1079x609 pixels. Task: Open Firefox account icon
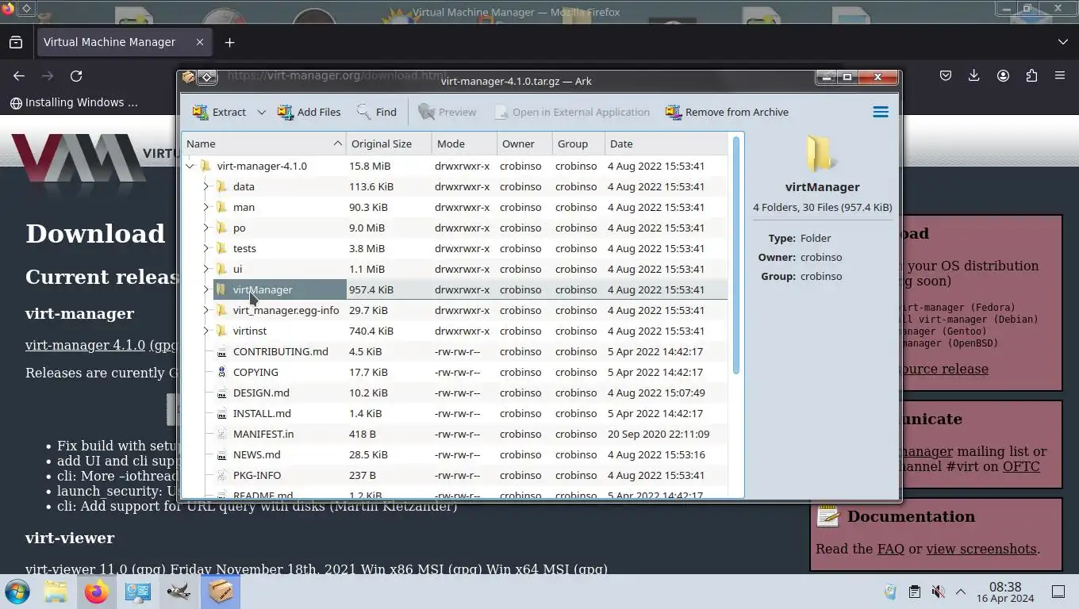pos(1003,75)
